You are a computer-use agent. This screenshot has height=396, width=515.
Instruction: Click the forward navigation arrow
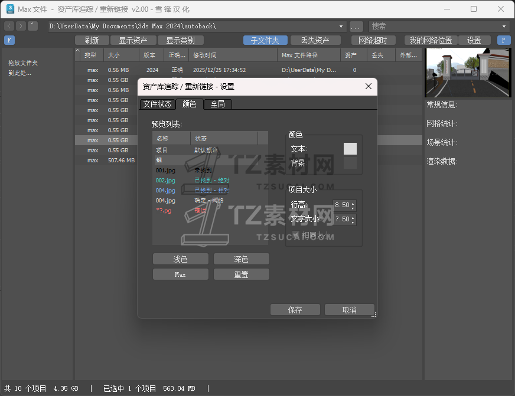pyautogui.click(x=19, y=25)
